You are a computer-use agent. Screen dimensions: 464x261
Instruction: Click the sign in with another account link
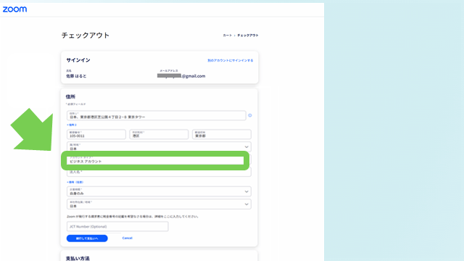pyautogui.click(x=231, y=60)
